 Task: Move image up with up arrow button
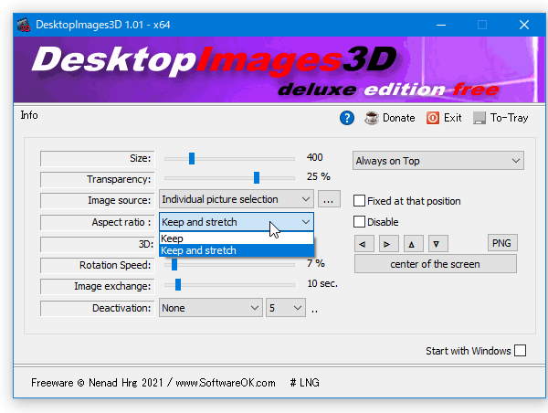414,244
